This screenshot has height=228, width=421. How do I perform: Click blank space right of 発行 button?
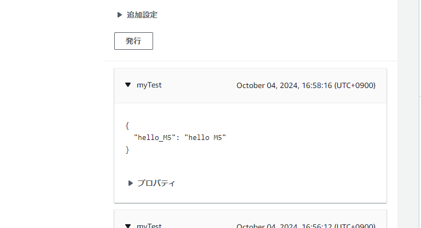pyautogui.click(x=246, y=42)
